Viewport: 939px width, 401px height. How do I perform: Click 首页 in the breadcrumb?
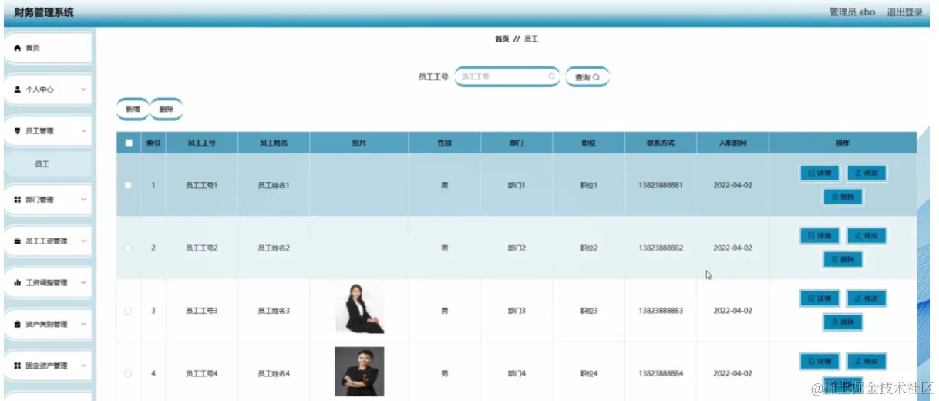502,39
